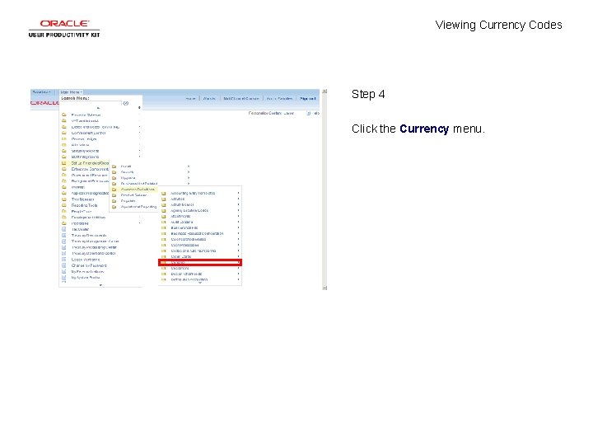This screenshot has height=445, width=593.
Task: Click the folder icon beside Attachments
Action: [x=163, y=216]
